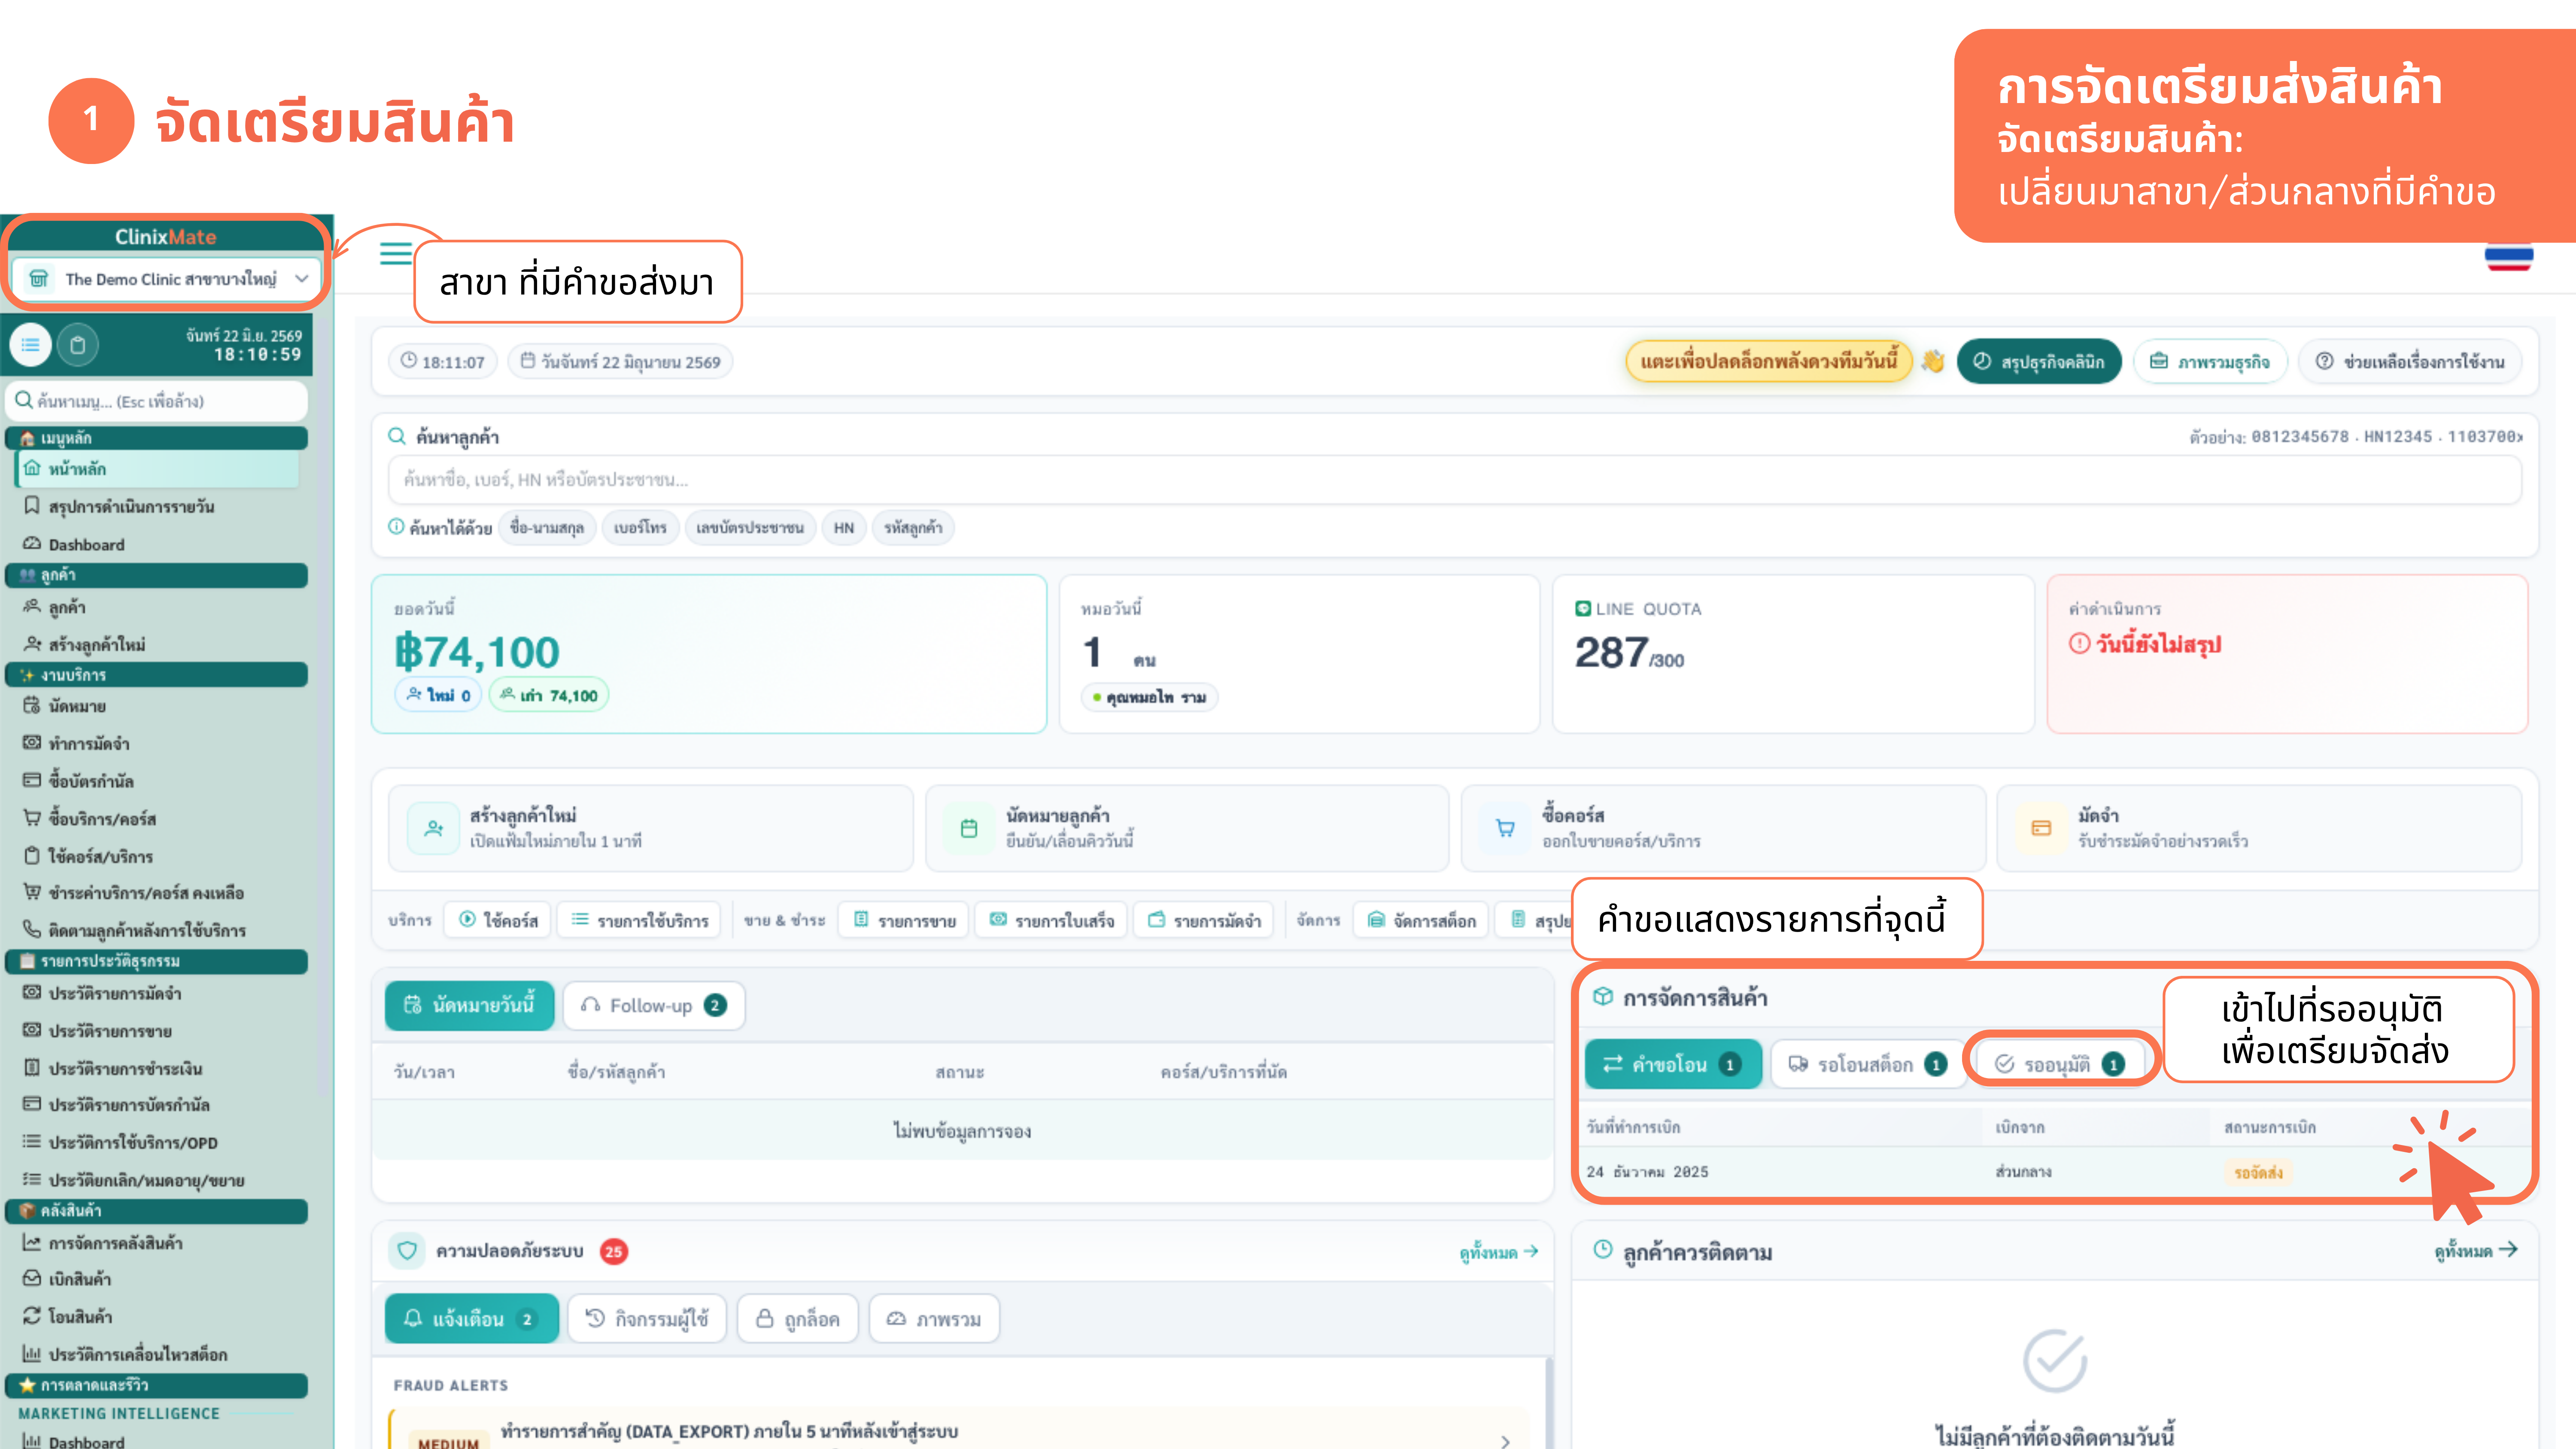2576x1449 pixels.
Task: Switch to the รอโอนสต็อก tab
Action: click(1868, 1064)
